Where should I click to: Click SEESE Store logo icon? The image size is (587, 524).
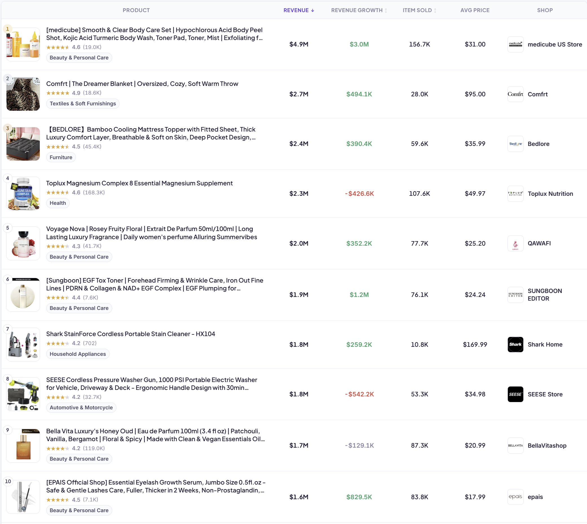pyautogui.click(x=515, y=394)
